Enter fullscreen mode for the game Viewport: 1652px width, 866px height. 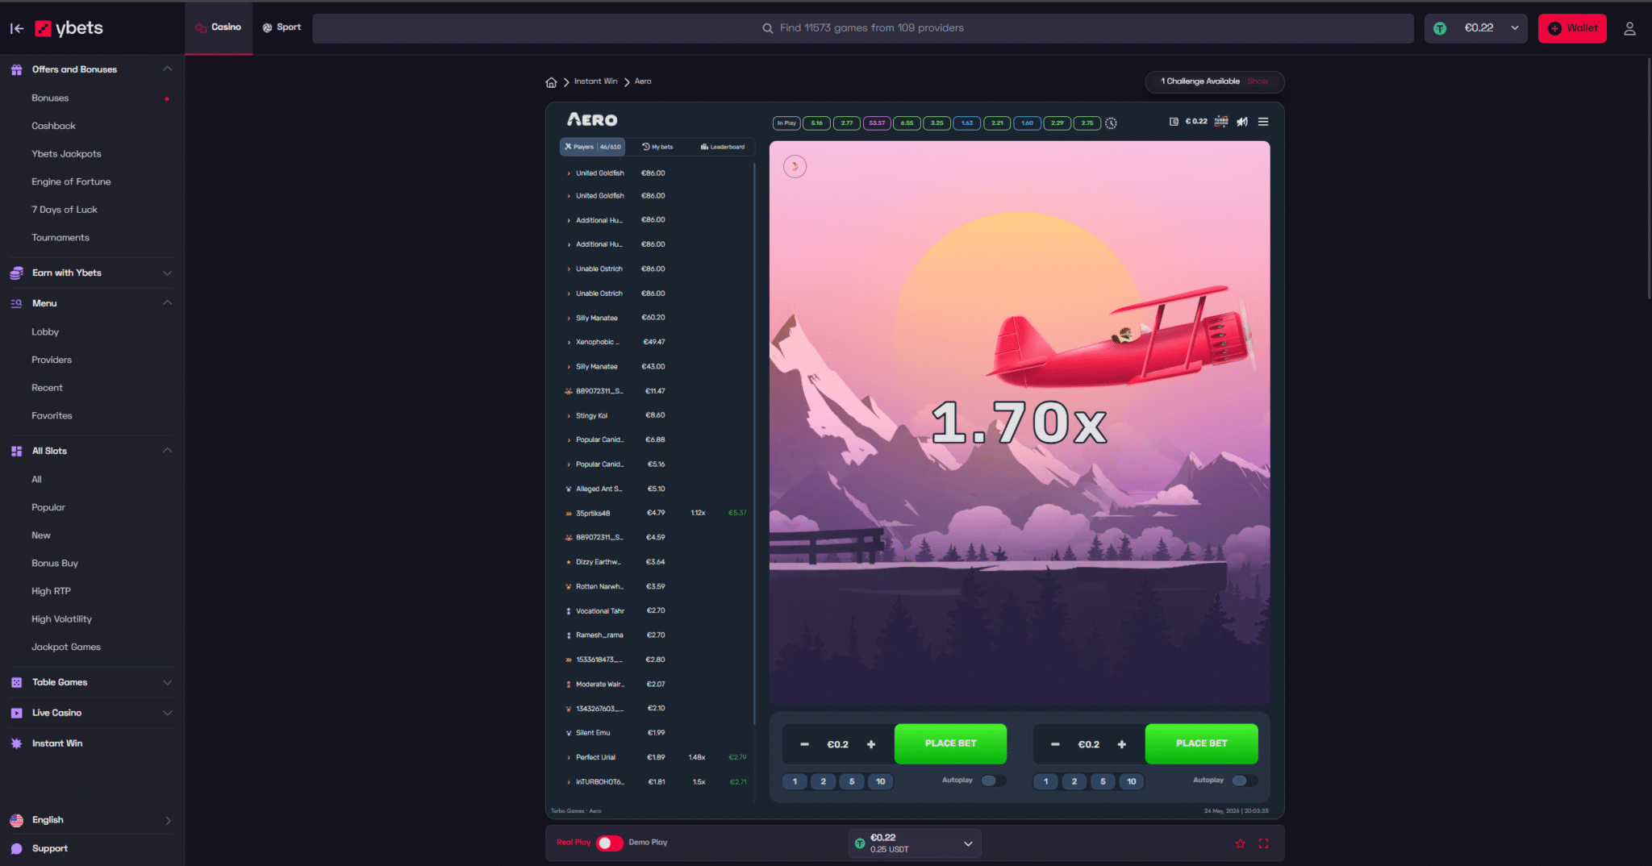1263,843
